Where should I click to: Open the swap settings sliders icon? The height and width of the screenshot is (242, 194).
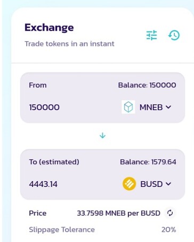point(151,35)
